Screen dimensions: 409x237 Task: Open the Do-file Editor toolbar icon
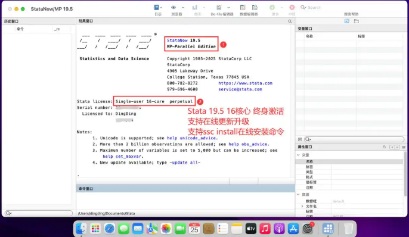click(x=219, y=8)
